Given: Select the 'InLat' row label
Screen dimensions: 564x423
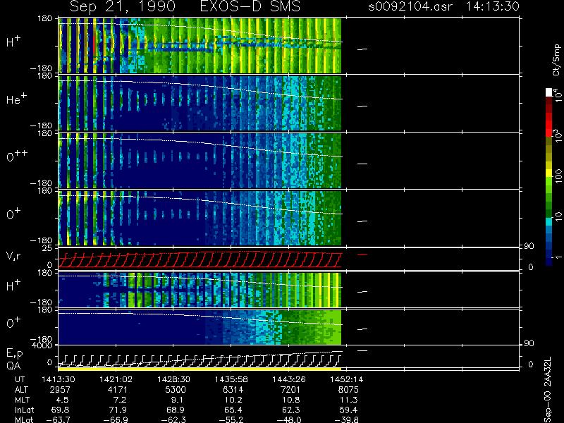Looking at the screenshot, I should 24,410.
